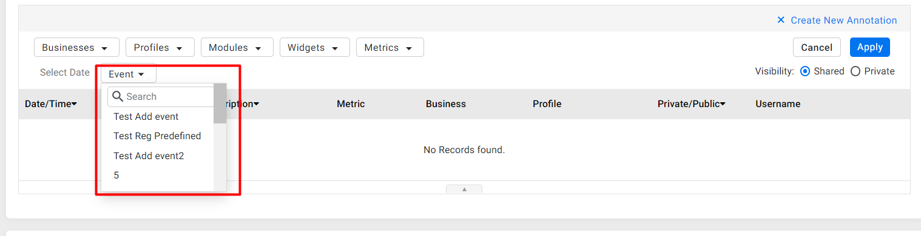This screenshot has width=921, height=236.
Task: Expand the Modules dropdown
Action: (237, 47)
